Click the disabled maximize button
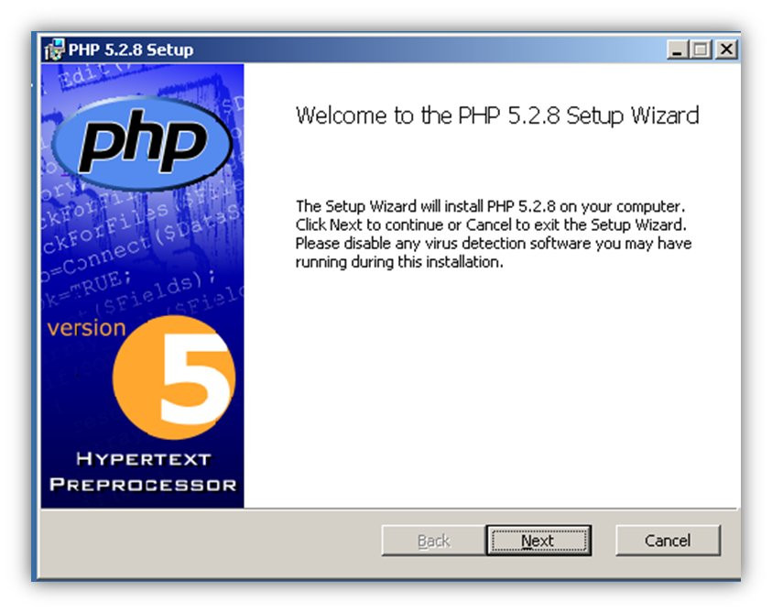This screenshot has height=613, width=772. coord(701,49)
